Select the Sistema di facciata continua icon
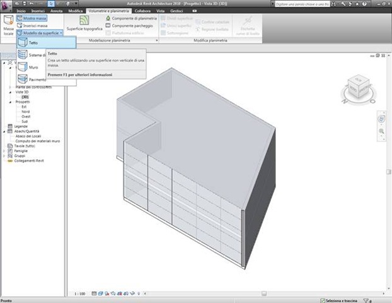 23,55
